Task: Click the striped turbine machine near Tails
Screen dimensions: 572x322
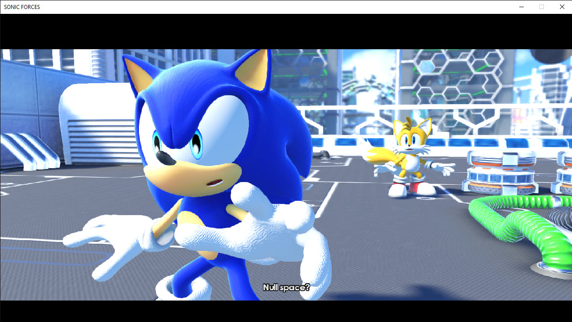Action: pos(500,170)
